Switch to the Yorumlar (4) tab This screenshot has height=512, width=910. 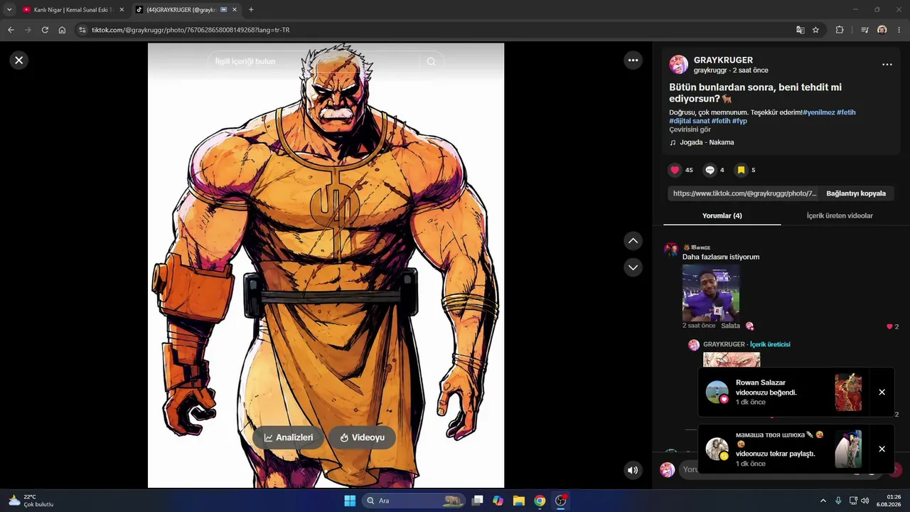tap(722, 215)
